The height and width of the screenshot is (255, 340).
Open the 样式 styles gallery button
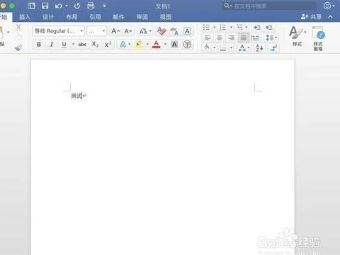(x=297, y=37)
